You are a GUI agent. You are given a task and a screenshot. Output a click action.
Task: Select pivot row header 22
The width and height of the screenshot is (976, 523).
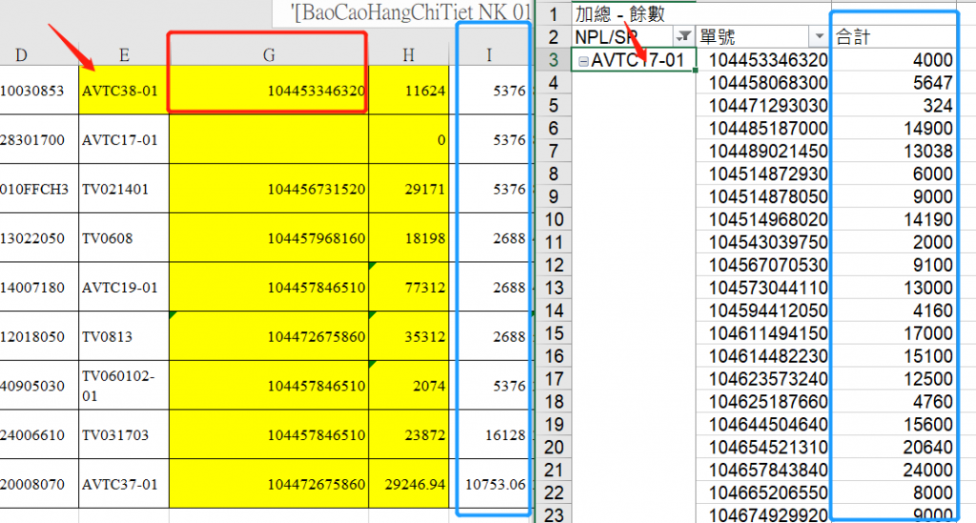click(554, 493)
